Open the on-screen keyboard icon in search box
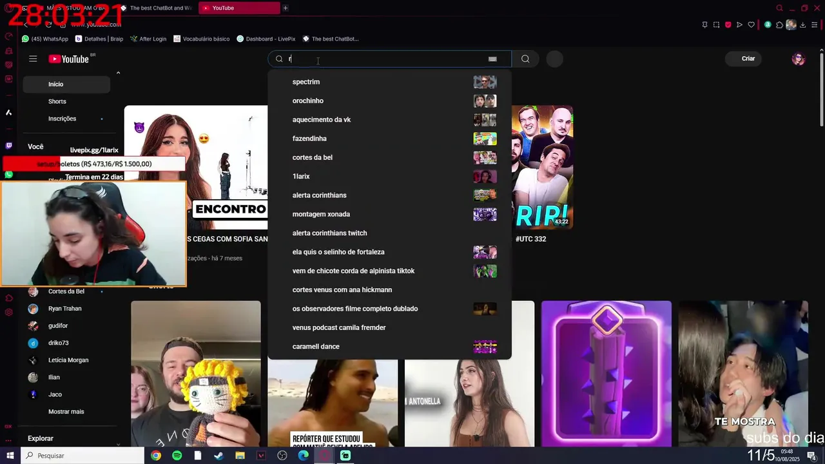 coord(492,59)
